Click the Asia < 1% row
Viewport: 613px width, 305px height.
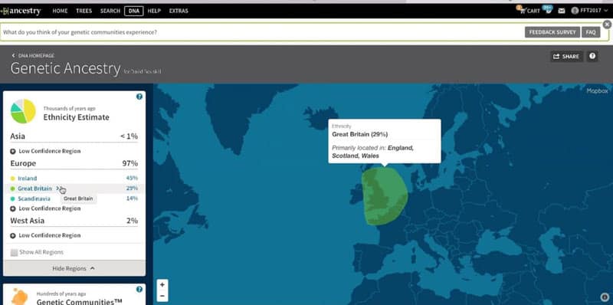[x=74, y=136]
